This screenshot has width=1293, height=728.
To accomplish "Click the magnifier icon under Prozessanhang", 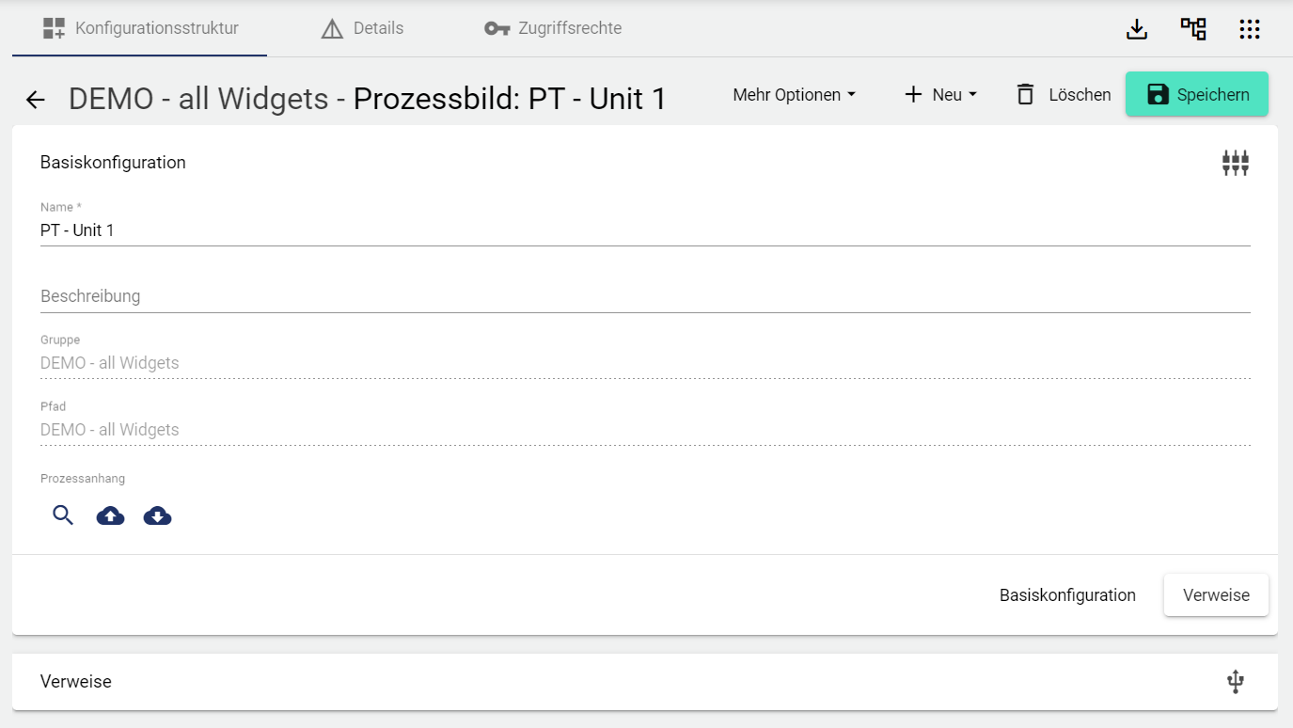I will [x=63, y=515].
